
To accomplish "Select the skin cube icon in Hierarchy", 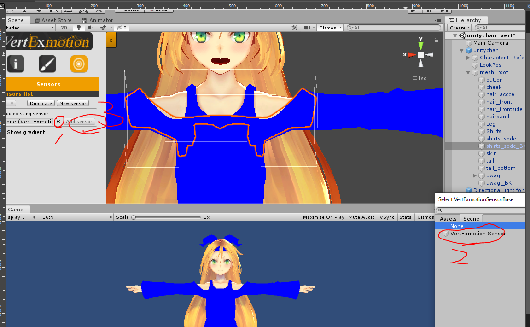I will click(482, 153).
